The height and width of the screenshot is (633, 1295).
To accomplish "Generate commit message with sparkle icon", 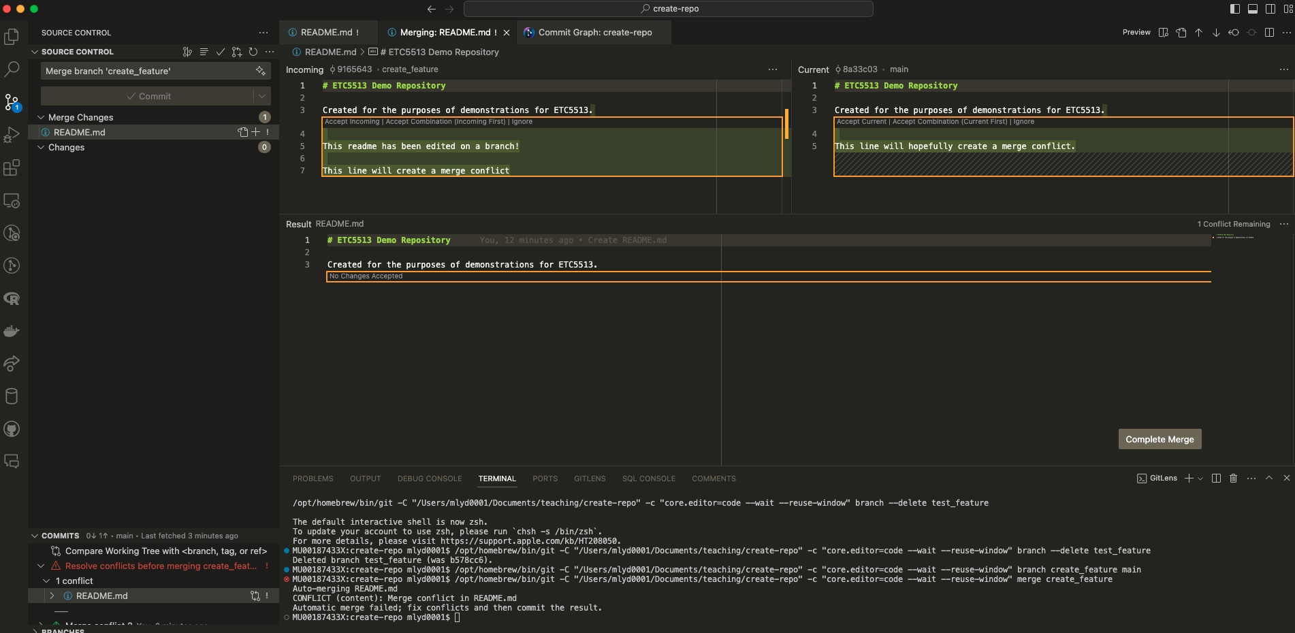I will (260, 71).
